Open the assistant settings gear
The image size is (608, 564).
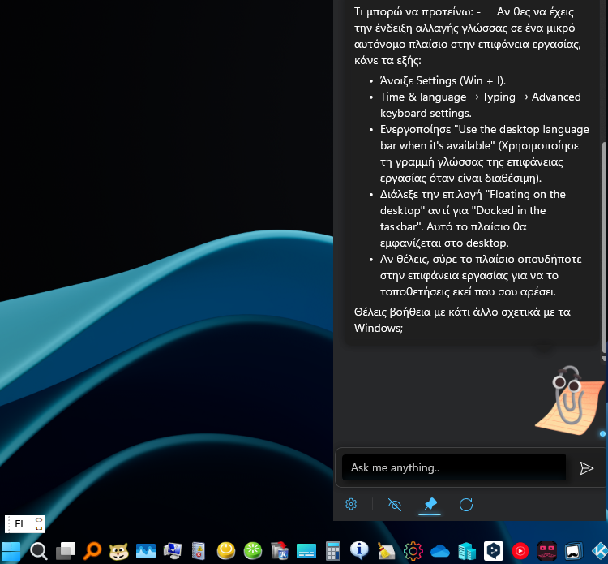351,504
